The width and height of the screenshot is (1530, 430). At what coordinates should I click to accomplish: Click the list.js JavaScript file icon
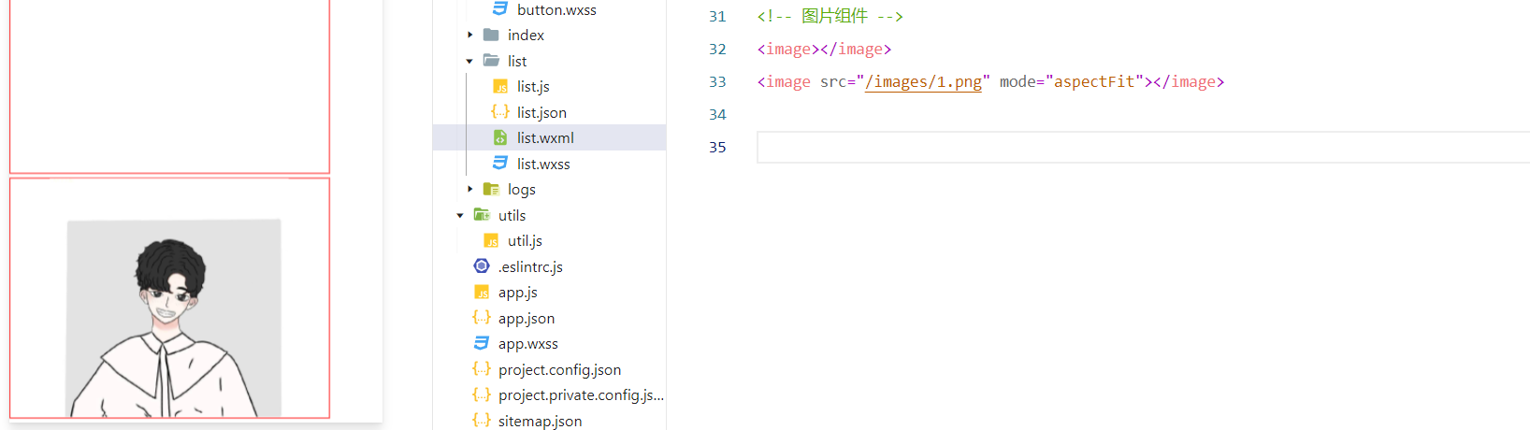point(500,87)
